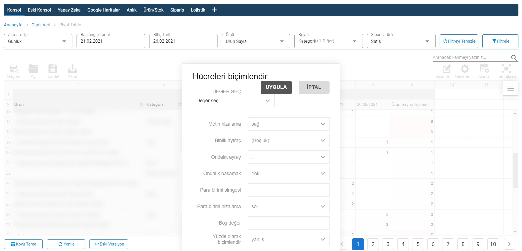
Task: Click the search magnifier icon
Action: pyautogui.click(x=514, y=58)
